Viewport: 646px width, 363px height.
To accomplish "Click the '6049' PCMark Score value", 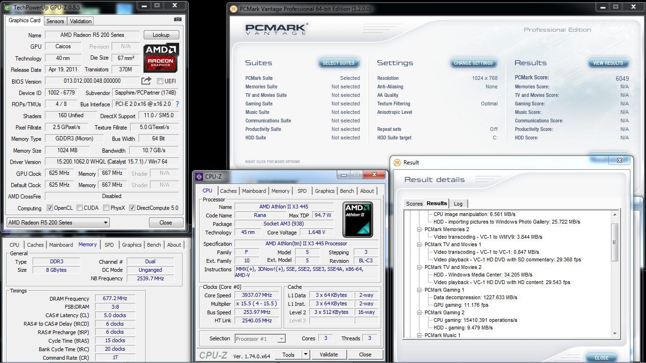I will [x=622, y=78].
